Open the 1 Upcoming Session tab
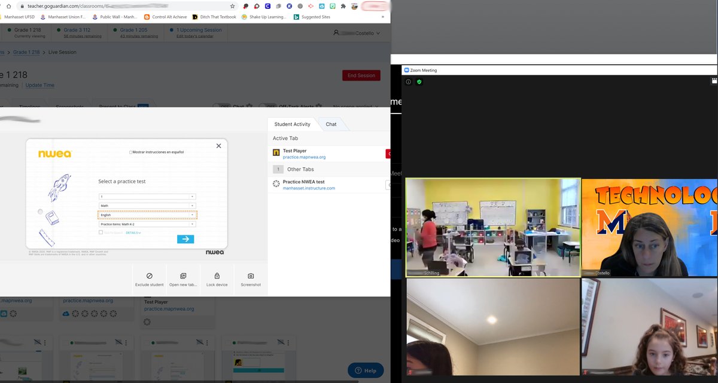718x383 pixels. 194,32
